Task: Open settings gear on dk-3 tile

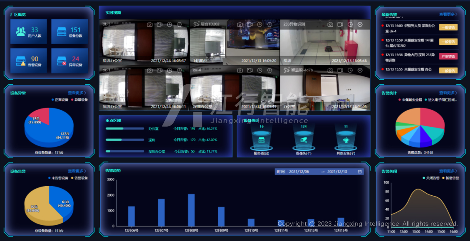Action: [179, 24]
